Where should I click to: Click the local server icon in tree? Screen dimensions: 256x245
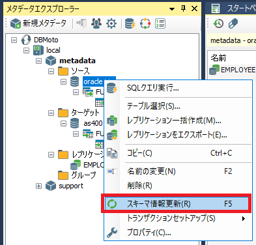click(38, 50)
